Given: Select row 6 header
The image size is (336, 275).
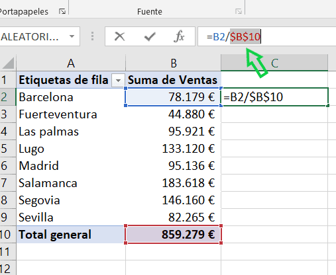Looking at the screenshot, I should tap(8, 166).
